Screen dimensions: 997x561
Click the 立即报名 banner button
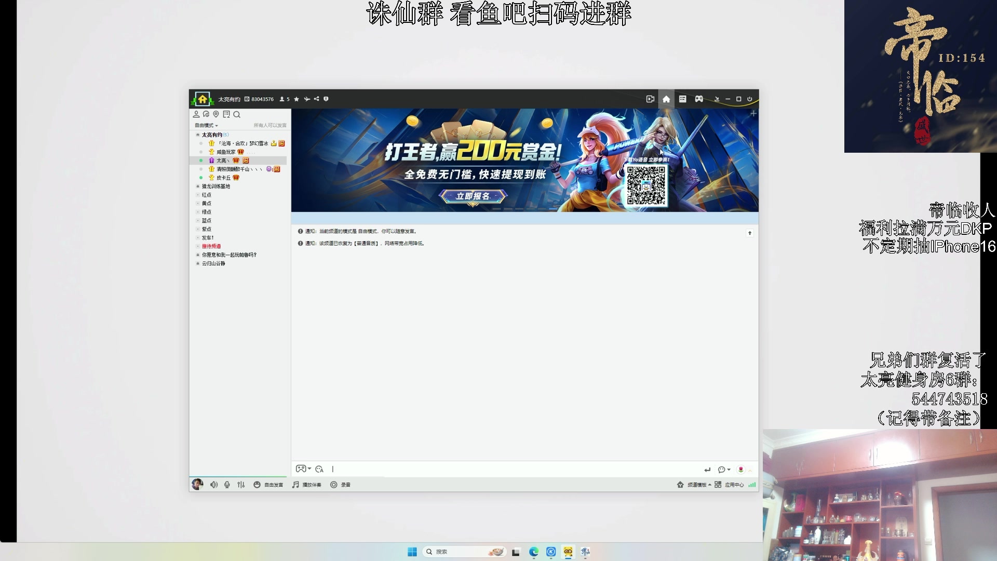tap(473, 196)
